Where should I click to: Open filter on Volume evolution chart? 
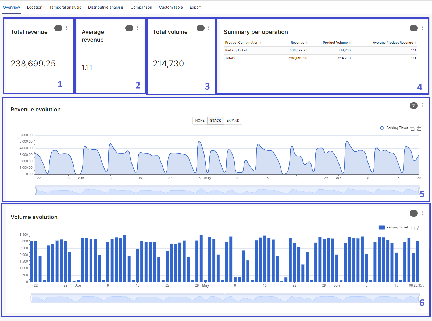[x=414, y=213]
